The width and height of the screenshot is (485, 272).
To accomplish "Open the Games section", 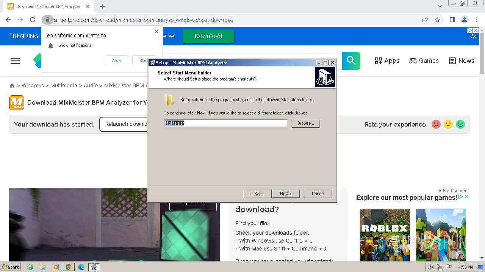I will pyautogui.click(x=424, y=61).
